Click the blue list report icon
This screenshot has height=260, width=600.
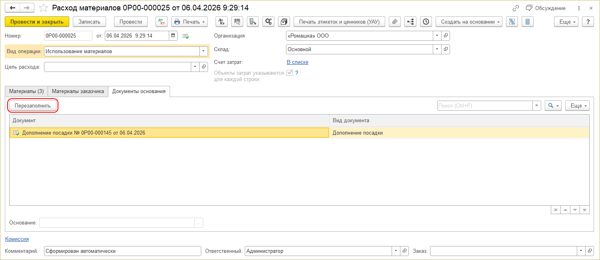point(528,22)
